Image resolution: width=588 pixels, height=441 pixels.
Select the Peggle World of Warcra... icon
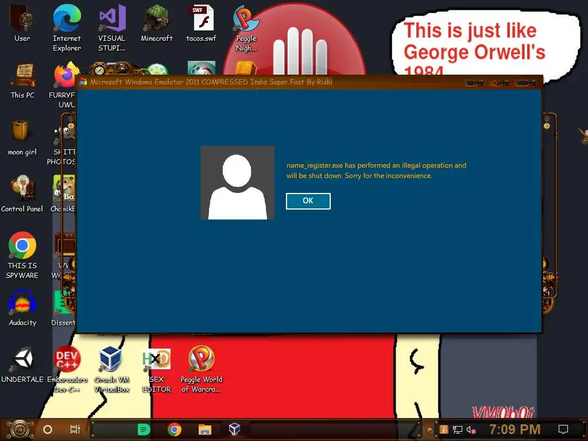202,369
